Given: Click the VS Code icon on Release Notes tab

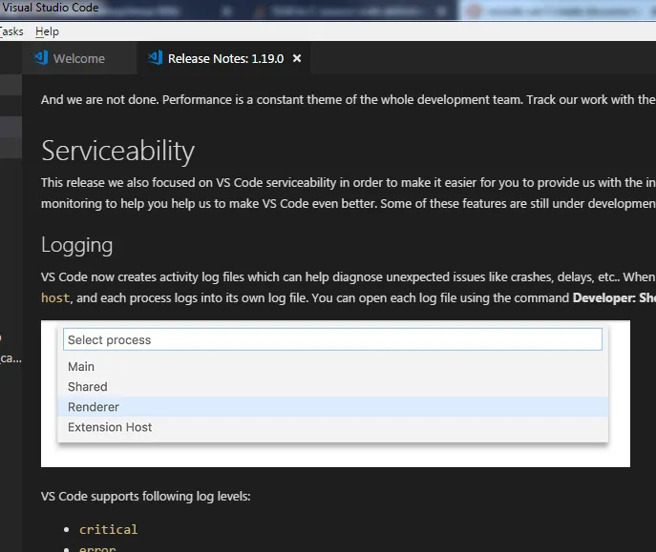Looking at the screenshot, I should click(156, 57).
